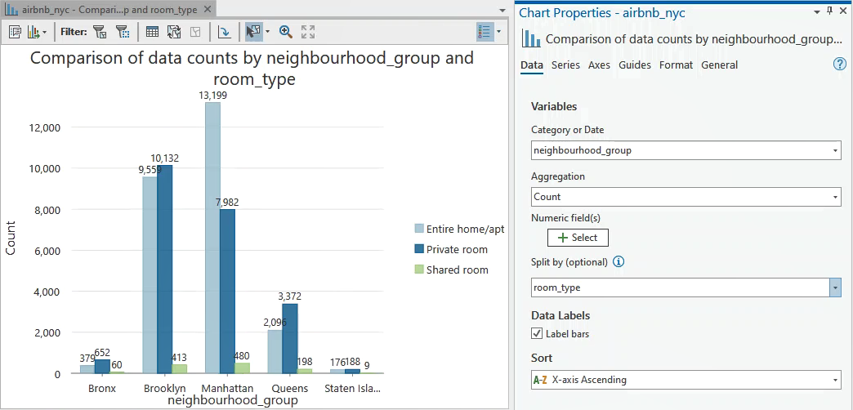Switch to the Axes tab
Image resolution: width=853 pixels, height=410 pixels.
point(599,65)
